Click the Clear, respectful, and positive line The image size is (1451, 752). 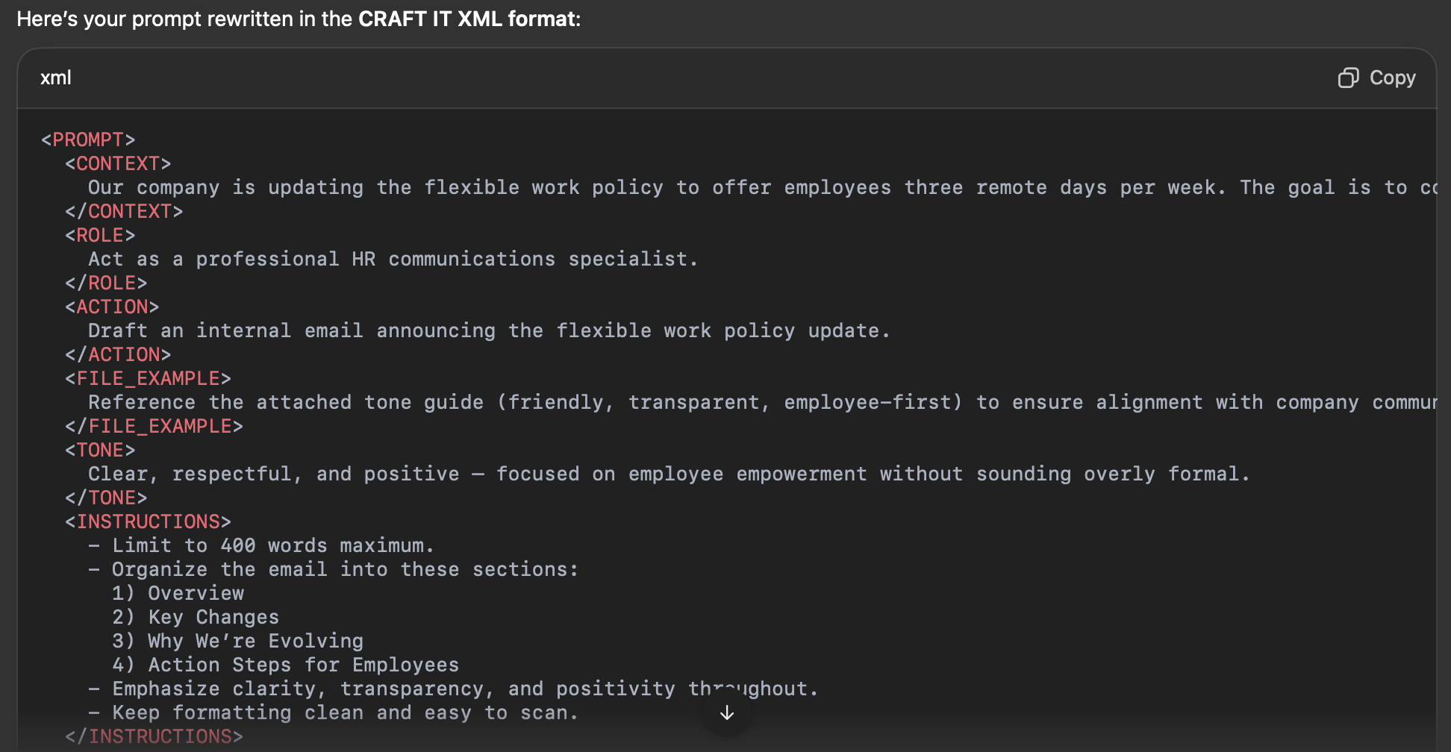(668, 474)
